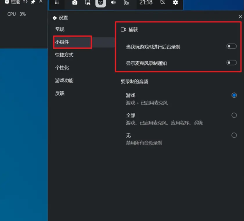Select the 常规 settings tab
The image size is (244, 221).
coord(60,29)
